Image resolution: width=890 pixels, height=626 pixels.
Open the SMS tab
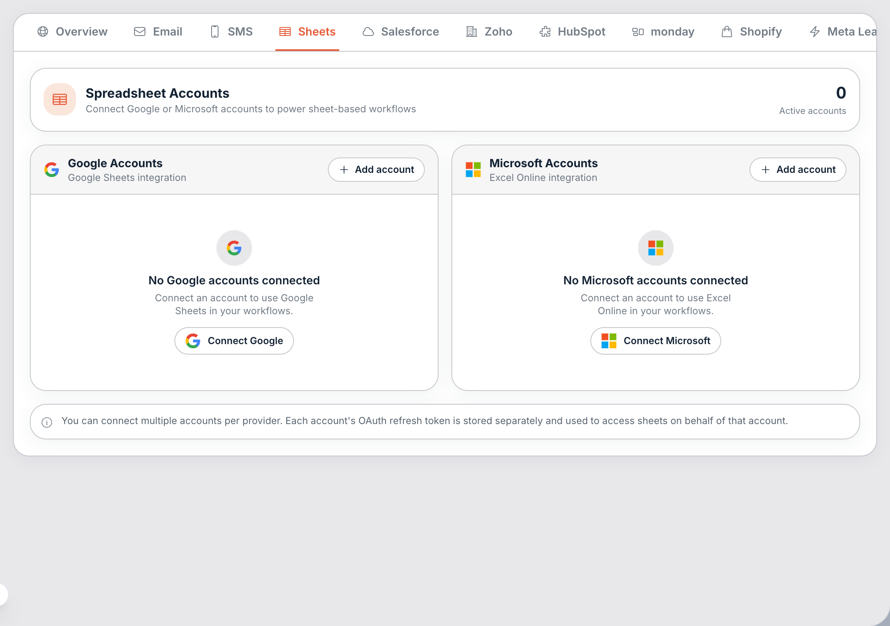(232, 32)
